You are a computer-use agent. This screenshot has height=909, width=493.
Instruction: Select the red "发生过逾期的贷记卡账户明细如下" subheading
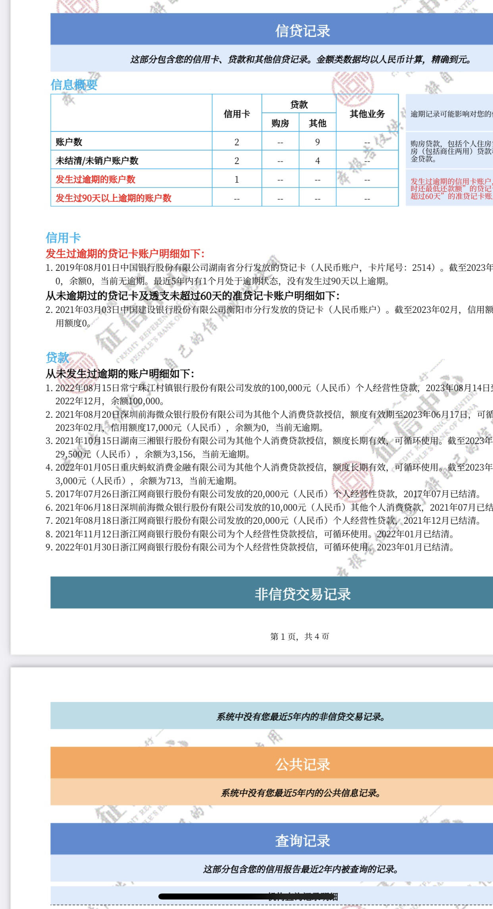[125, 254]
